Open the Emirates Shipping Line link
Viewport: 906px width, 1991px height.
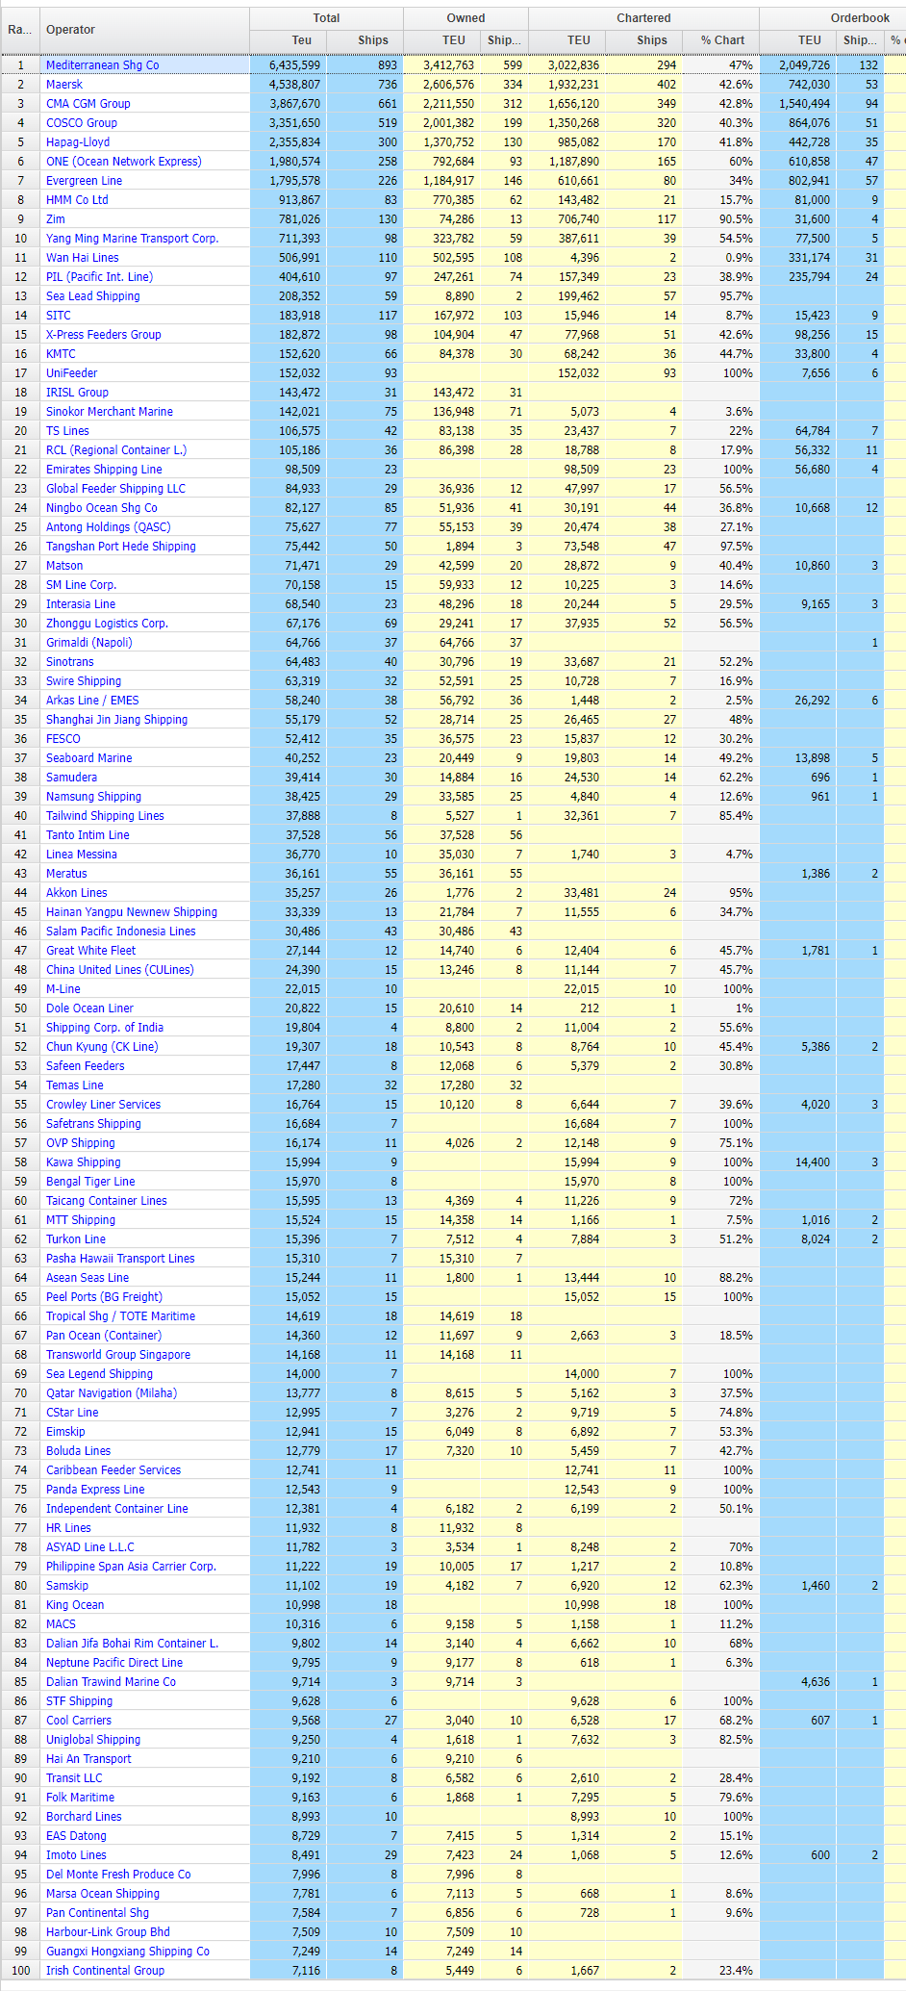pos(105,470)
